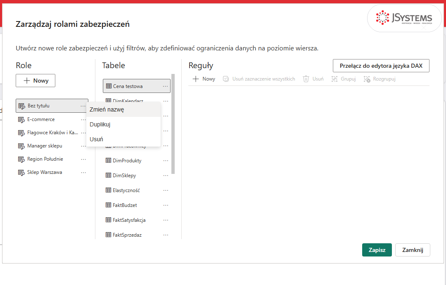The width and height of the screenshot is (446, 285).
Task: Open more options for FaktBudzet table
Action: click(x=166, y=205)
